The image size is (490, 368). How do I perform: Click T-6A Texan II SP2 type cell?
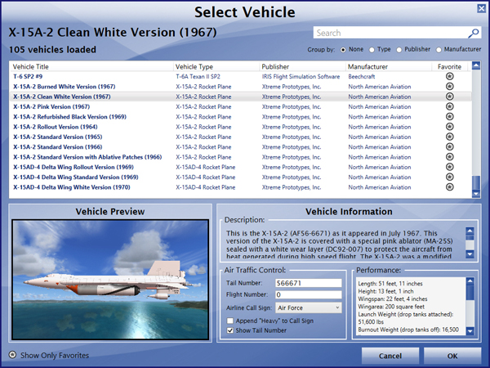[x=198, y=76]
